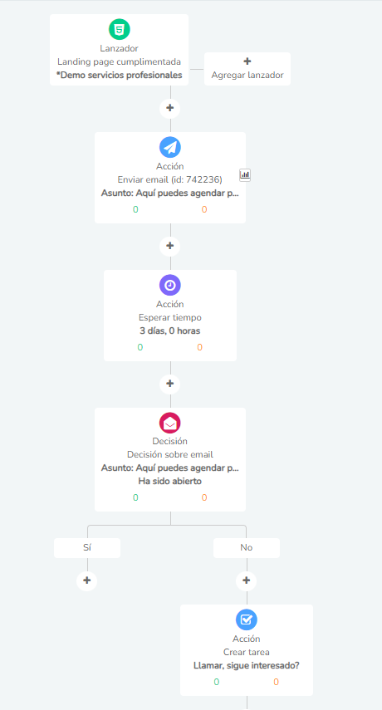Open the Decisión sobre email node
This screenshot has width=382, height=710.
click(170, 459)
